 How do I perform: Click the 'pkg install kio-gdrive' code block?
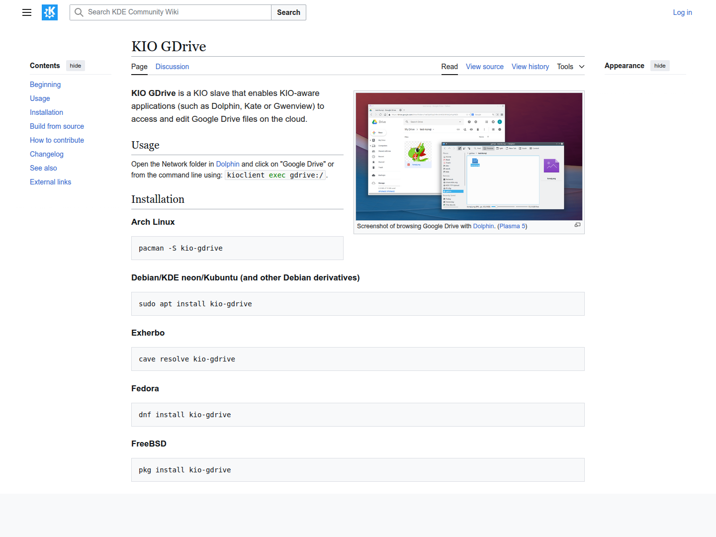358,470
